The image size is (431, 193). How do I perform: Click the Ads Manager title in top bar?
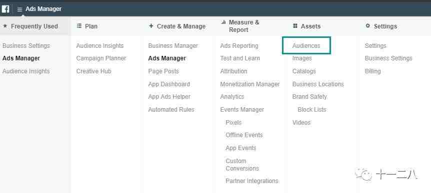[43, 9]
